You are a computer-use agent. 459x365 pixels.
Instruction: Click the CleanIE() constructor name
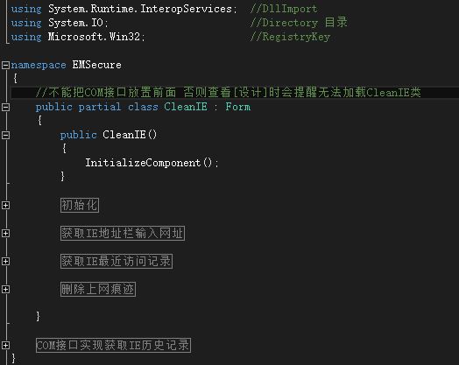[130, 135]
